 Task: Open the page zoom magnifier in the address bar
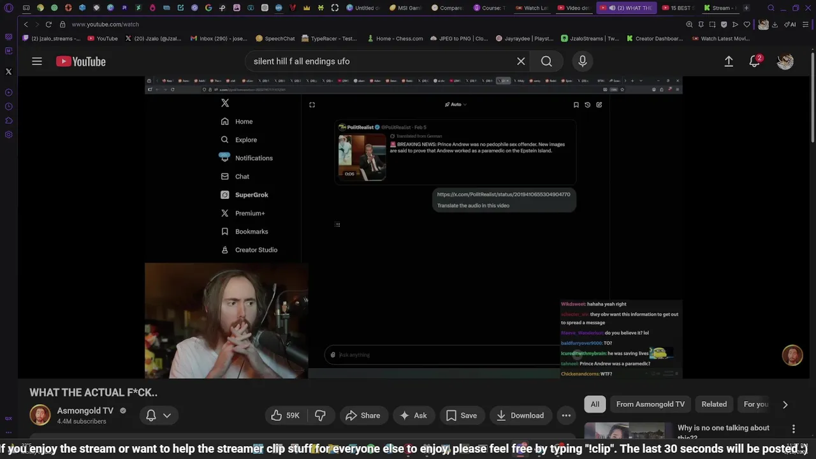click(689, 24)
